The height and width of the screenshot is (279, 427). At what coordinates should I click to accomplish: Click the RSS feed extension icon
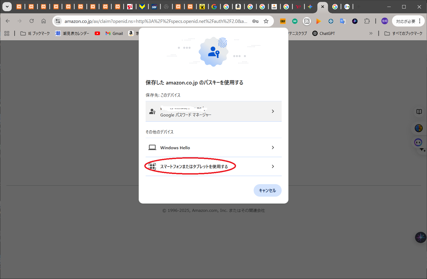[307, 21]
